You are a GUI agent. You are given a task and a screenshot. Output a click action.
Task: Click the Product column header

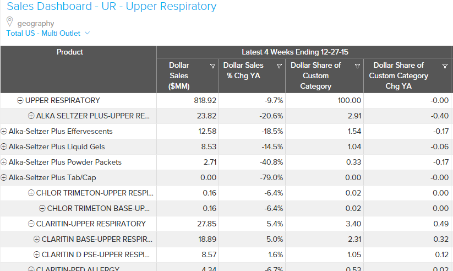pyautogui.click(x=70, y=52)
